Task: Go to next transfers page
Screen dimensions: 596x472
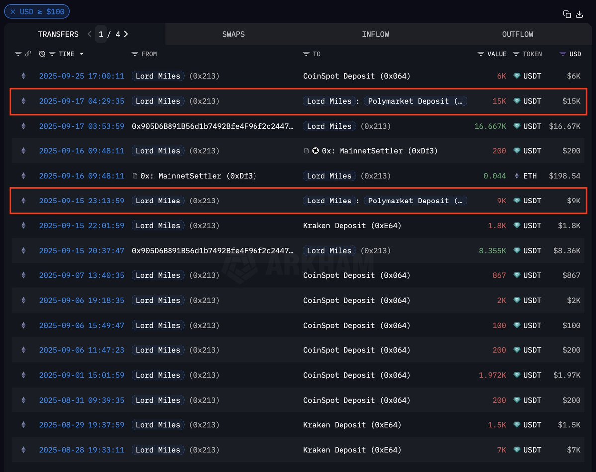Action: (x=126, y=34)
